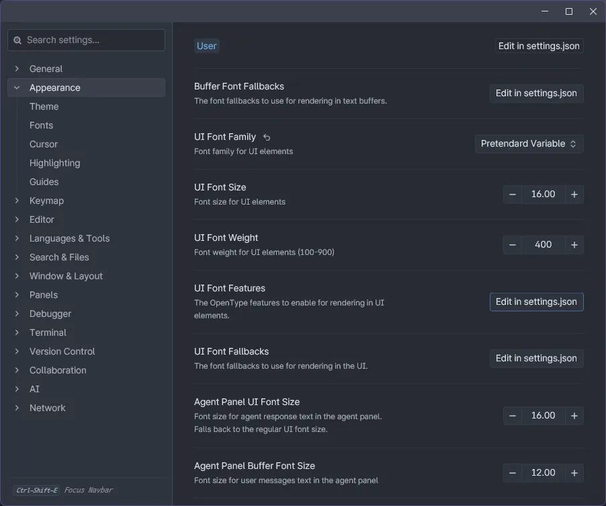Expand the General settings section

[x=17, y=69]
